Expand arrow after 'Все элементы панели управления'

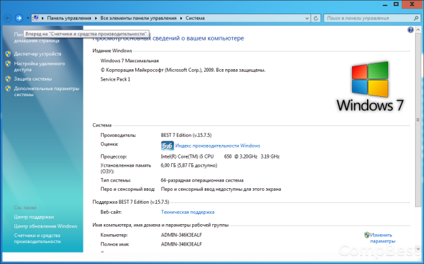point(181,18)
